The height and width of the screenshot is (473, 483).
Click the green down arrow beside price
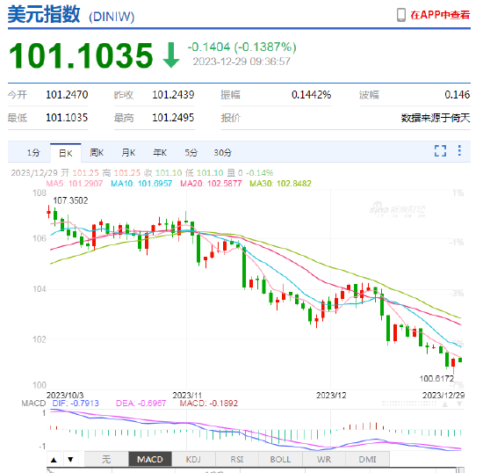click(x=171, y=55)
